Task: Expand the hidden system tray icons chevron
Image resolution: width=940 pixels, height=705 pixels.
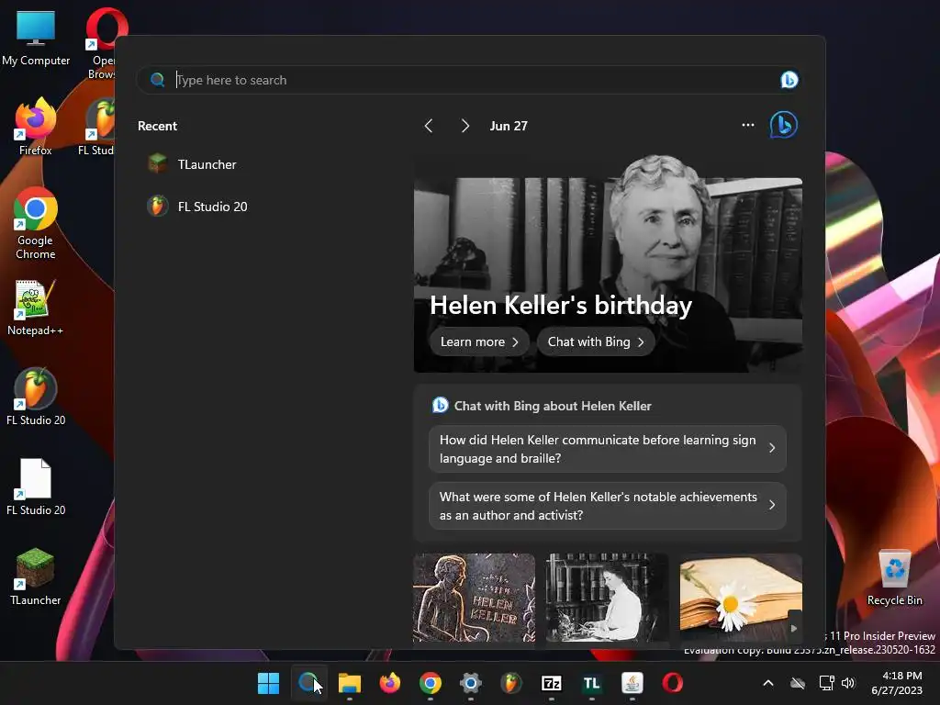Action: (x=768, y=683)
